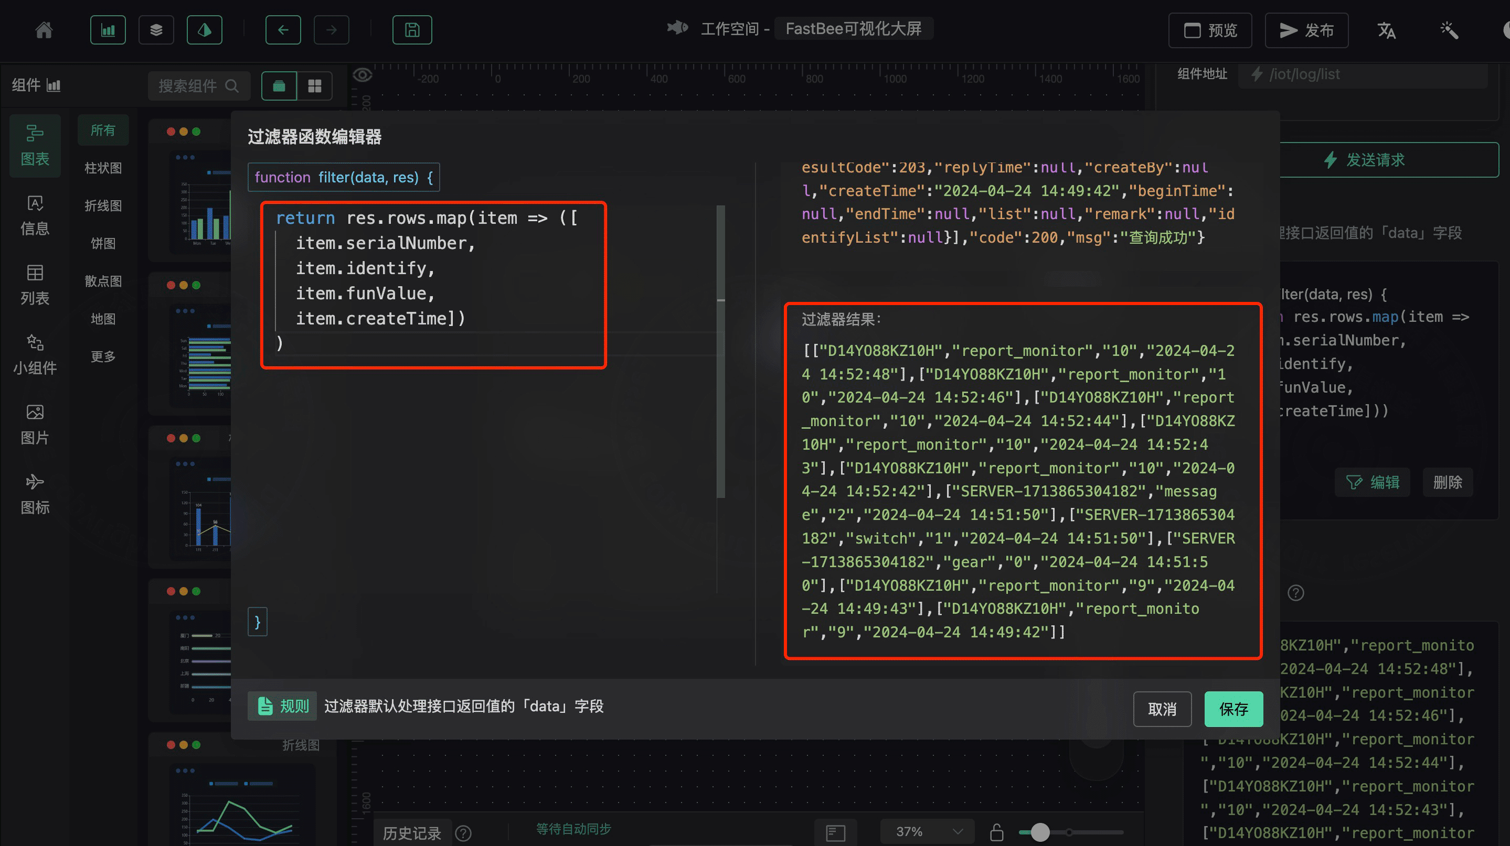
Task: Choose the 地图 map filter
Action: (x=103, y=319)
